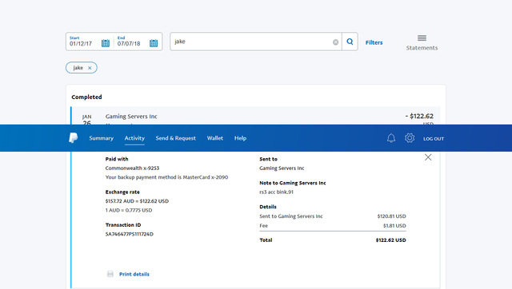Click the Fee $1.81 USD value

pyautogui.click(x=394, y=225)
